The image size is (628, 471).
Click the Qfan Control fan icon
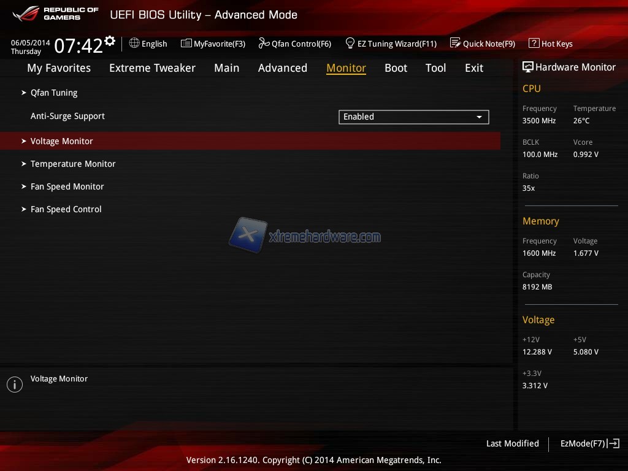pyautogui.click(x=264, y=44)
